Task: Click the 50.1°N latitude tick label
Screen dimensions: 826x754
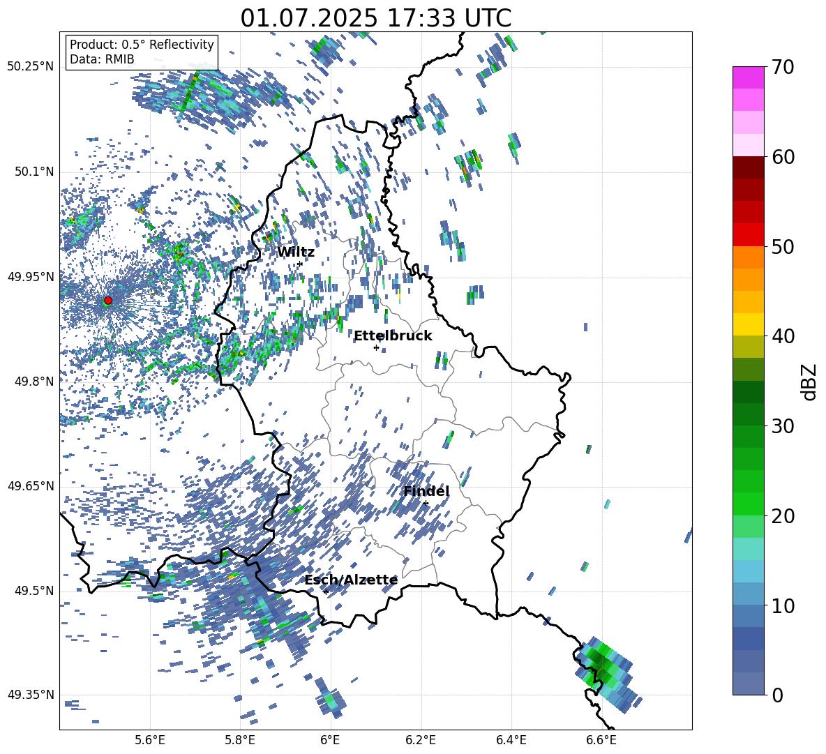Action: point(33,172)
